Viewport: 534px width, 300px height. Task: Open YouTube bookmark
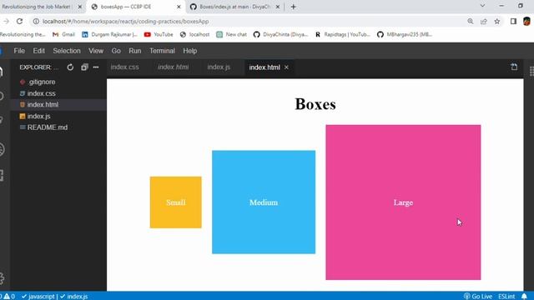[x=159, y=34]
